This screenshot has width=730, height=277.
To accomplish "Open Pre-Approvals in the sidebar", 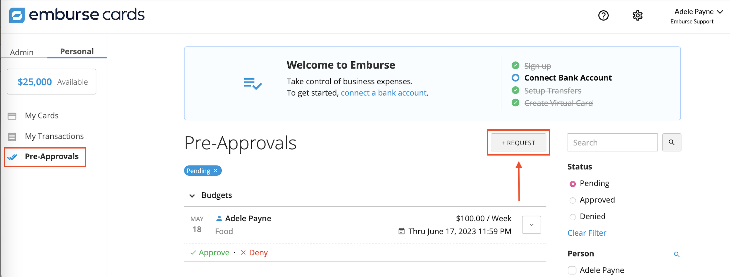I will tap(51, 156).
